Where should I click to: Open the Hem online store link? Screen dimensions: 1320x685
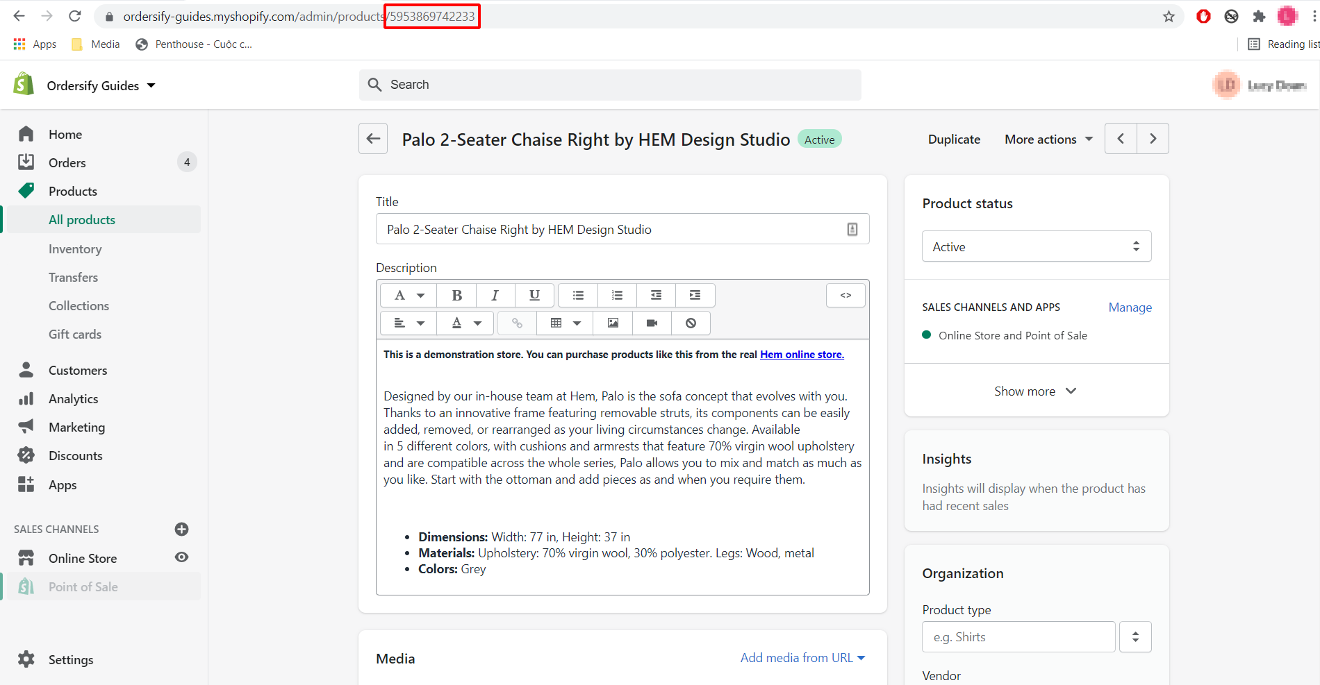tap(802, 354)
